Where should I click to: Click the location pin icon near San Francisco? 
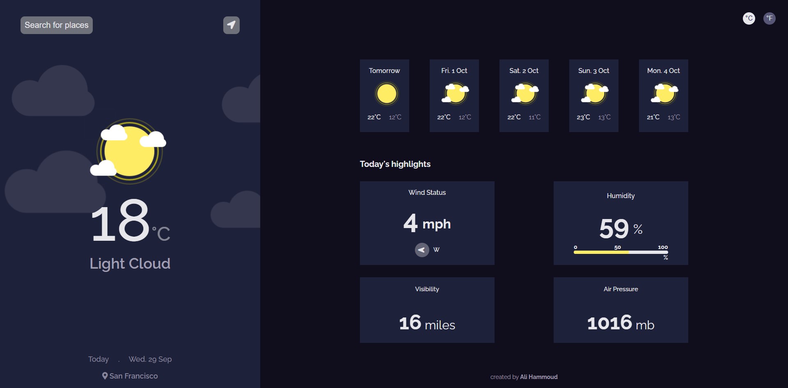[x=105, y=376]
